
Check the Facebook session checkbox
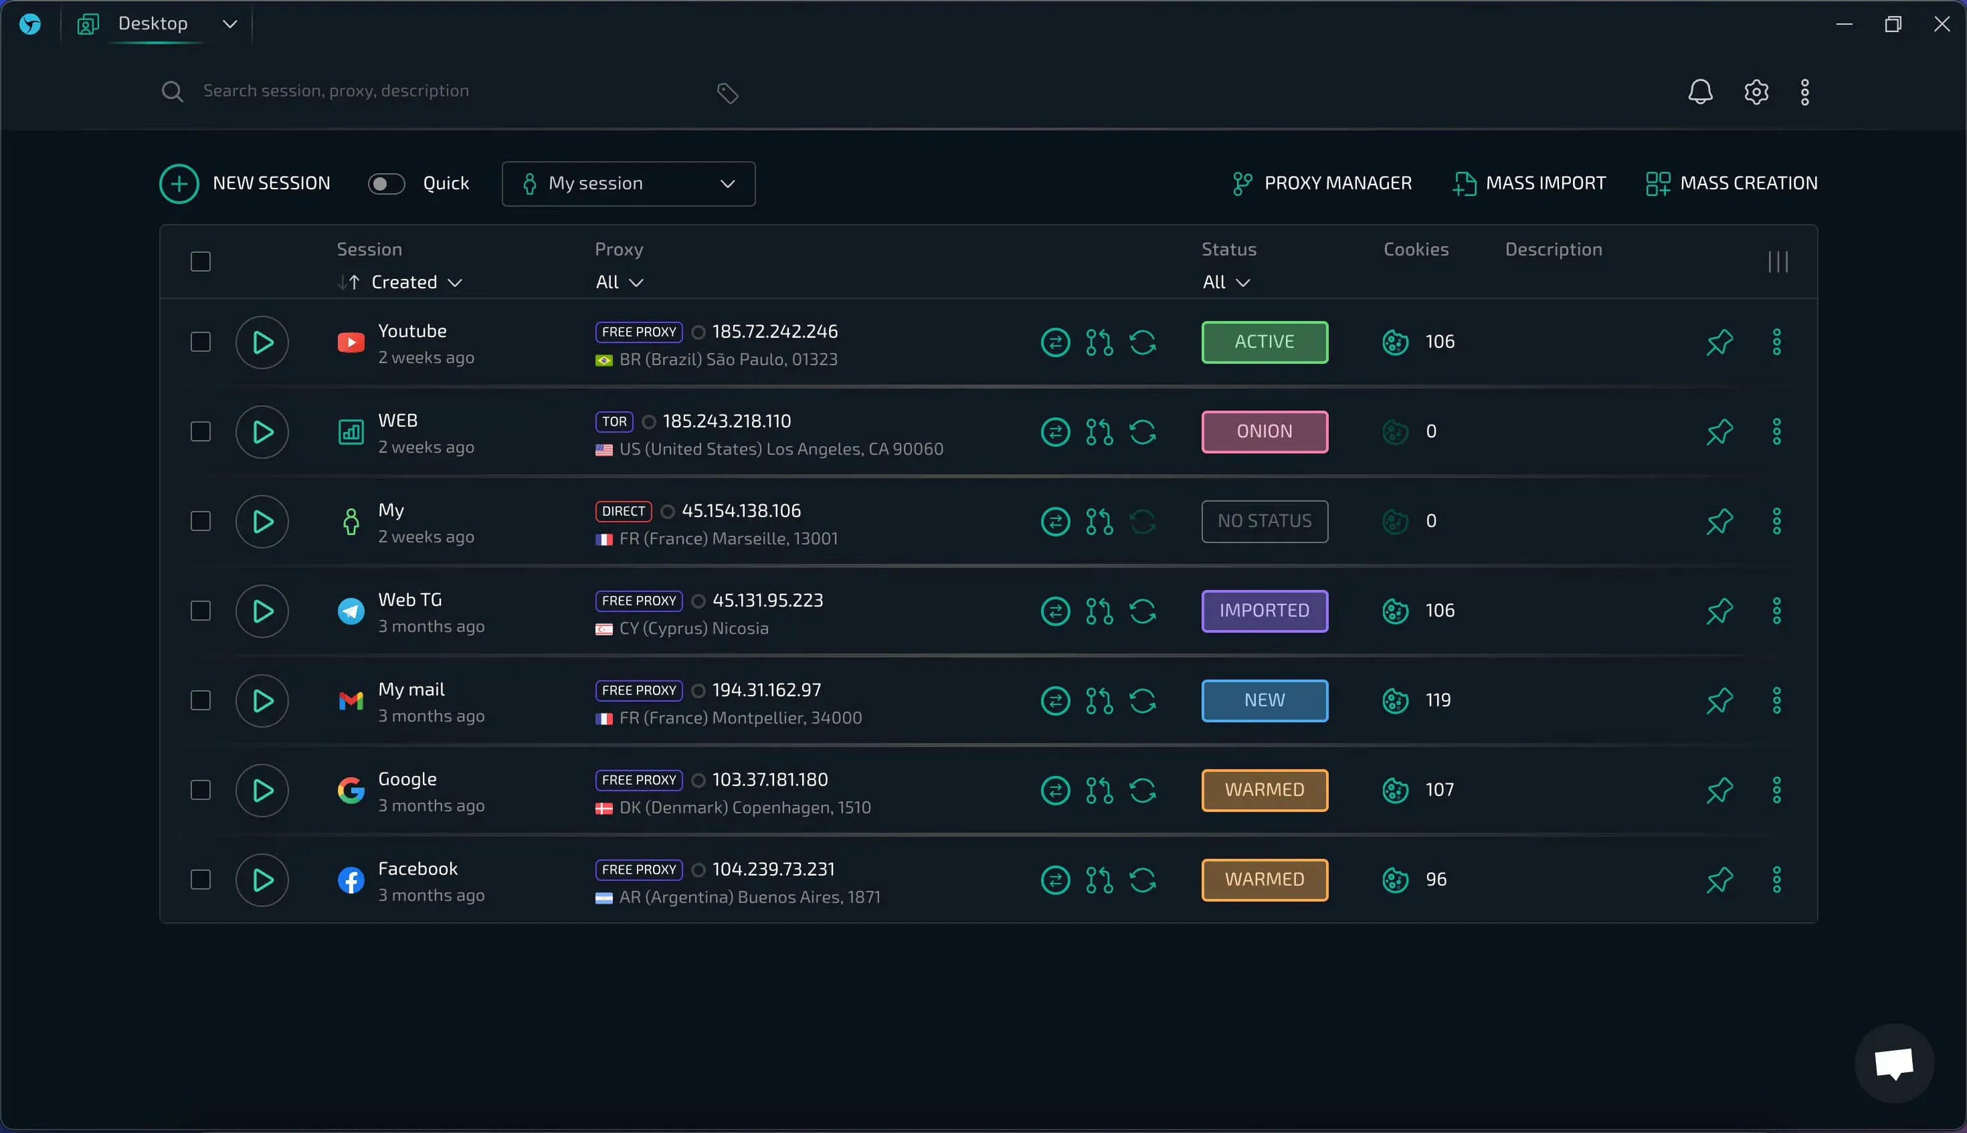point(201,880)
